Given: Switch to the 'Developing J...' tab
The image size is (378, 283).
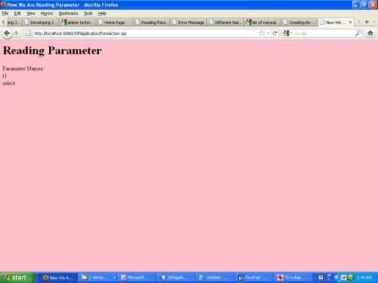Looking at the screenshot, I should click(41, 23).
